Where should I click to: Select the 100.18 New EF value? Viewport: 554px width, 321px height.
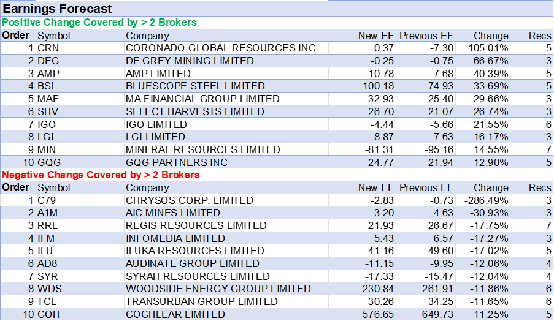pos(378,86)
